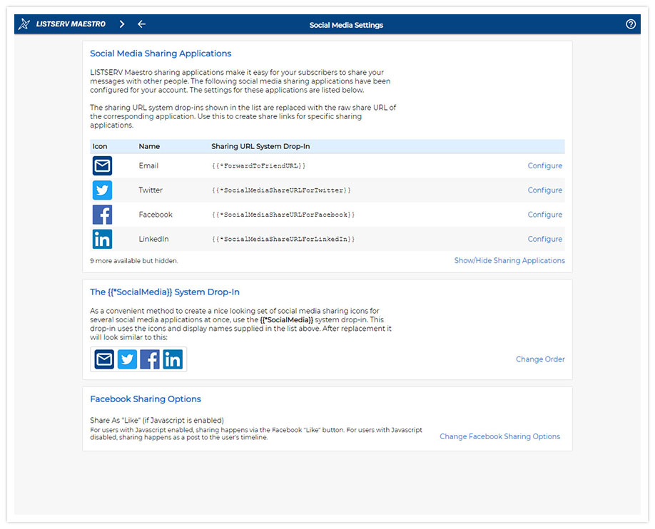Select the SocialMediaShareURLForFacebook drop-in text
655x529 pixels.
pyautogui.click(x=283, y=215)
